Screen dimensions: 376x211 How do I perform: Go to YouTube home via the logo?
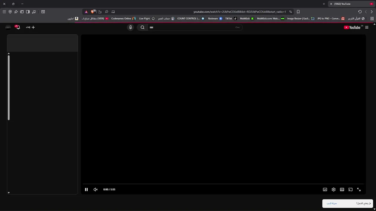point(352,27)
